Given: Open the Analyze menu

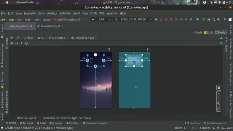Looking at the screenshot, I should [x=52, y=13].
